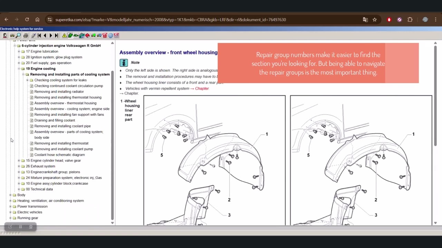
Task: Collapse Removing and installing parts of cooling system
Action: click(x=23, y=74)
